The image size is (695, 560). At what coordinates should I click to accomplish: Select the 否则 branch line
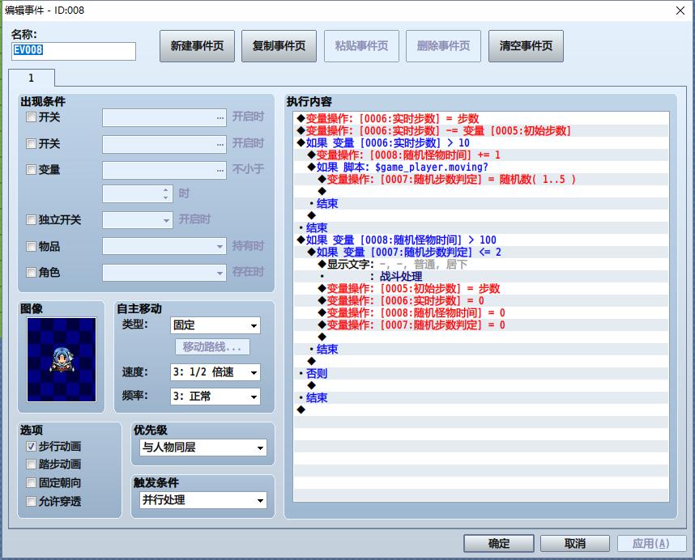coord(481,374)
